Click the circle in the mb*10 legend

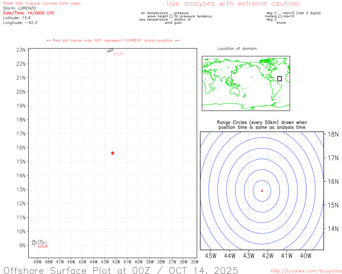pyautogui.click(x=280, y=16)
